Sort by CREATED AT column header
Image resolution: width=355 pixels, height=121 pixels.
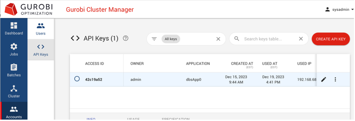[x=242, y=64]
